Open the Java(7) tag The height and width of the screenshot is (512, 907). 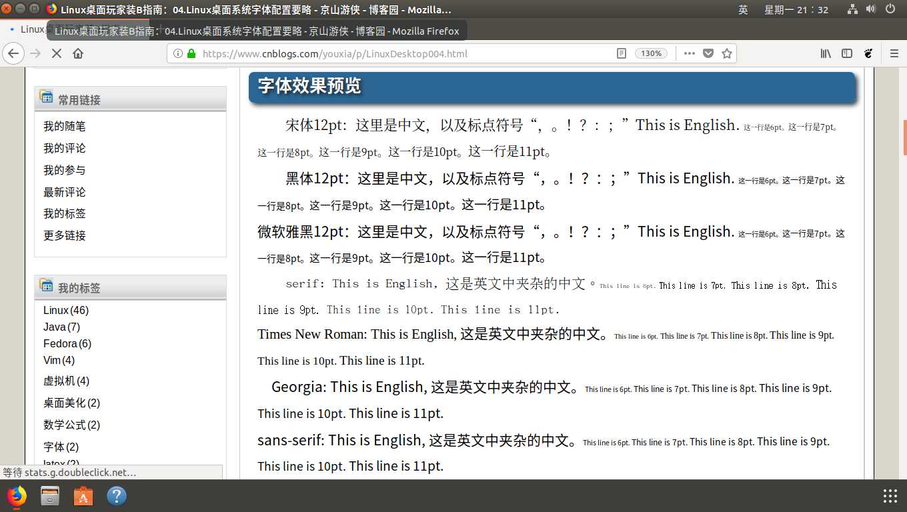pos(61,327)
